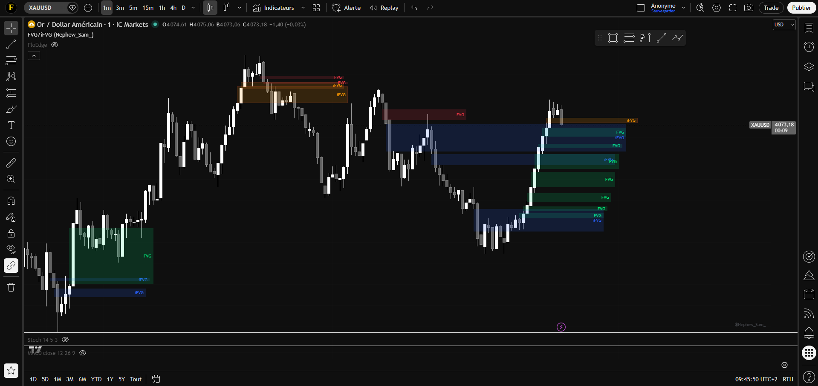Select the fixed range volume profile tool
This screenshot has width=818, height=386.
645,38
